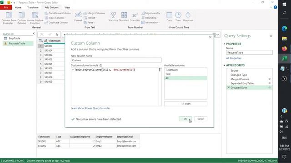Open All Properties link

234,58
